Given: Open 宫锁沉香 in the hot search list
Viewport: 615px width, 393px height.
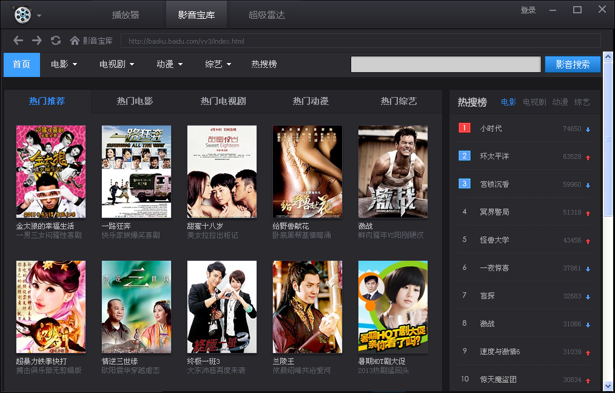Looking at the screenshot, I should pyautogui.click(x=494, y=184).
